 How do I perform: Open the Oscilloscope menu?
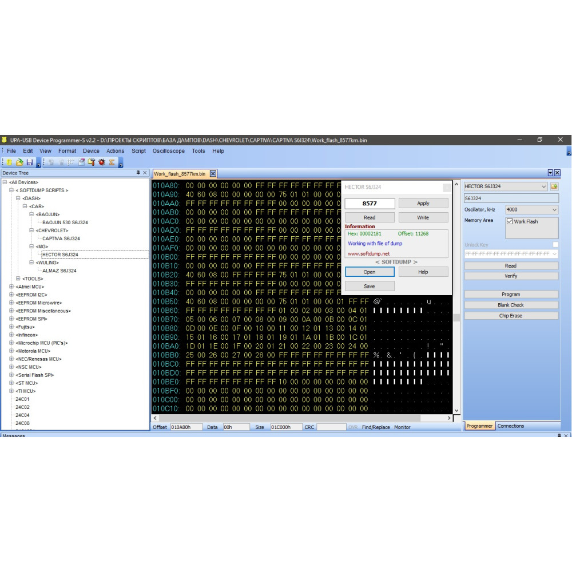click(169, 151)
